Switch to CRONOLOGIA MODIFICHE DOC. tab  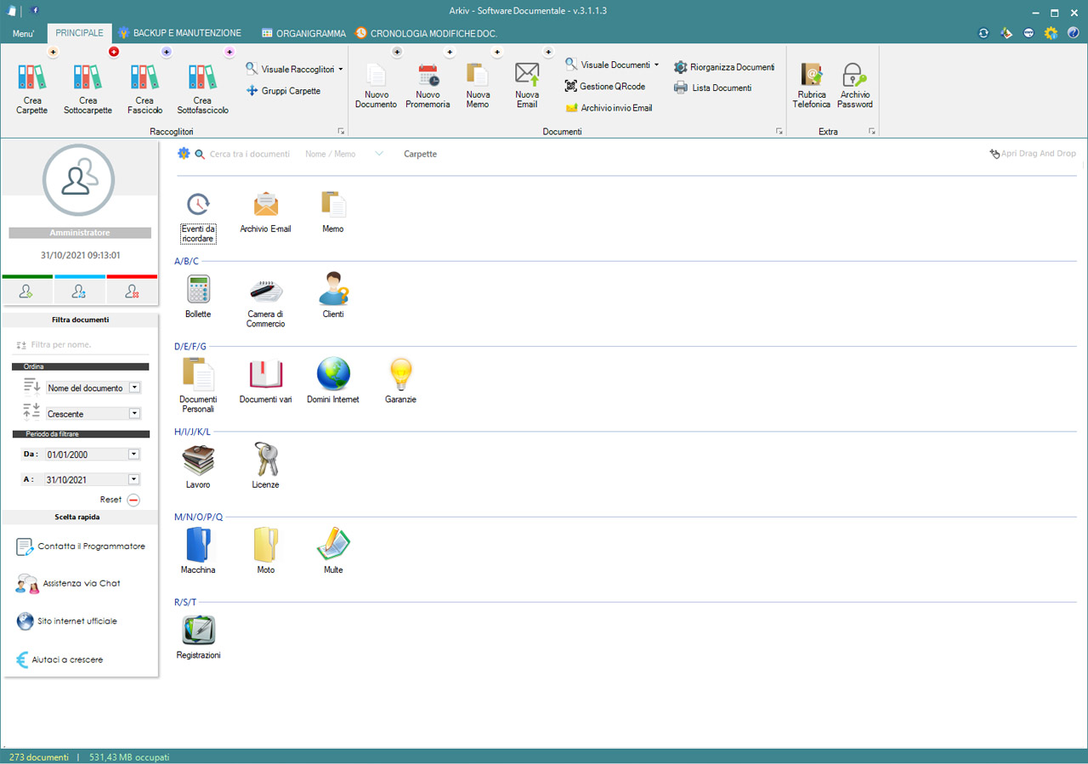pyautogui.click(x=426, y=33)
